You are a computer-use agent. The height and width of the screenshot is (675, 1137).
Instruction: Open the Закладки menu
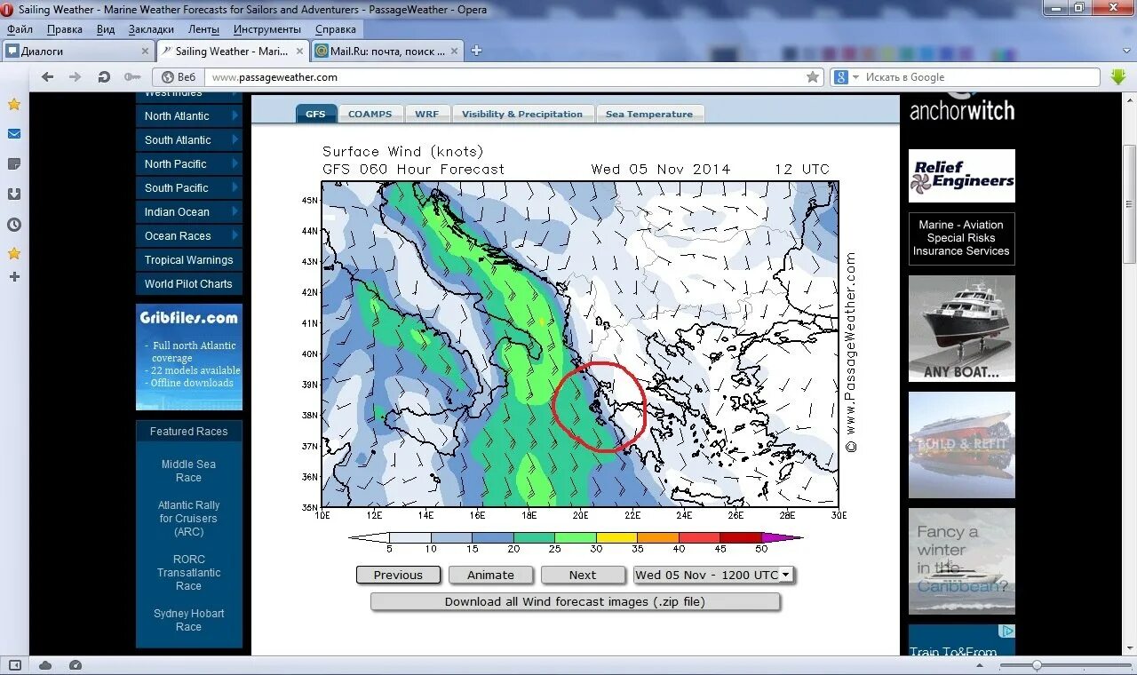pyautogui.click(x=151, y=28)
